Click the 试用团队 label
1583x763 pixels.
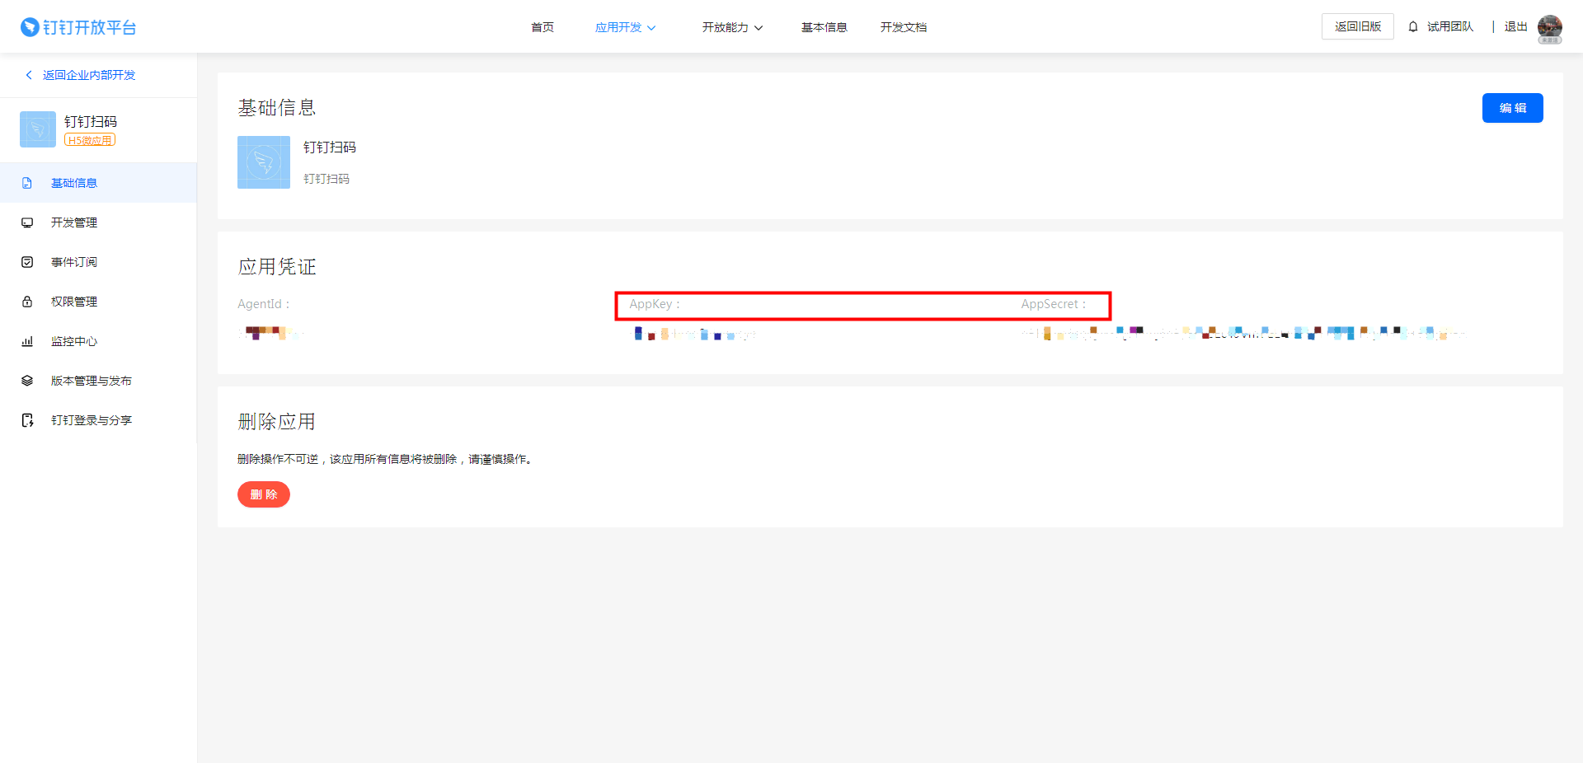tap(1450, 26)
